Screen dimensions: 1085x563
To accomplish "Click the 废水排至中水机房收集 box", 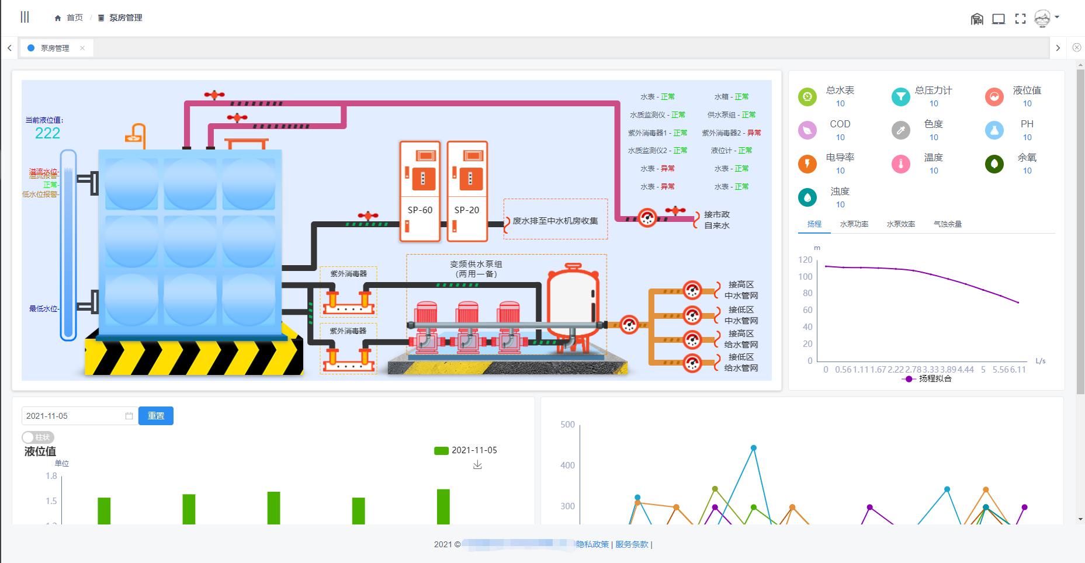I will pyautogui.click(x=556, y=219).
